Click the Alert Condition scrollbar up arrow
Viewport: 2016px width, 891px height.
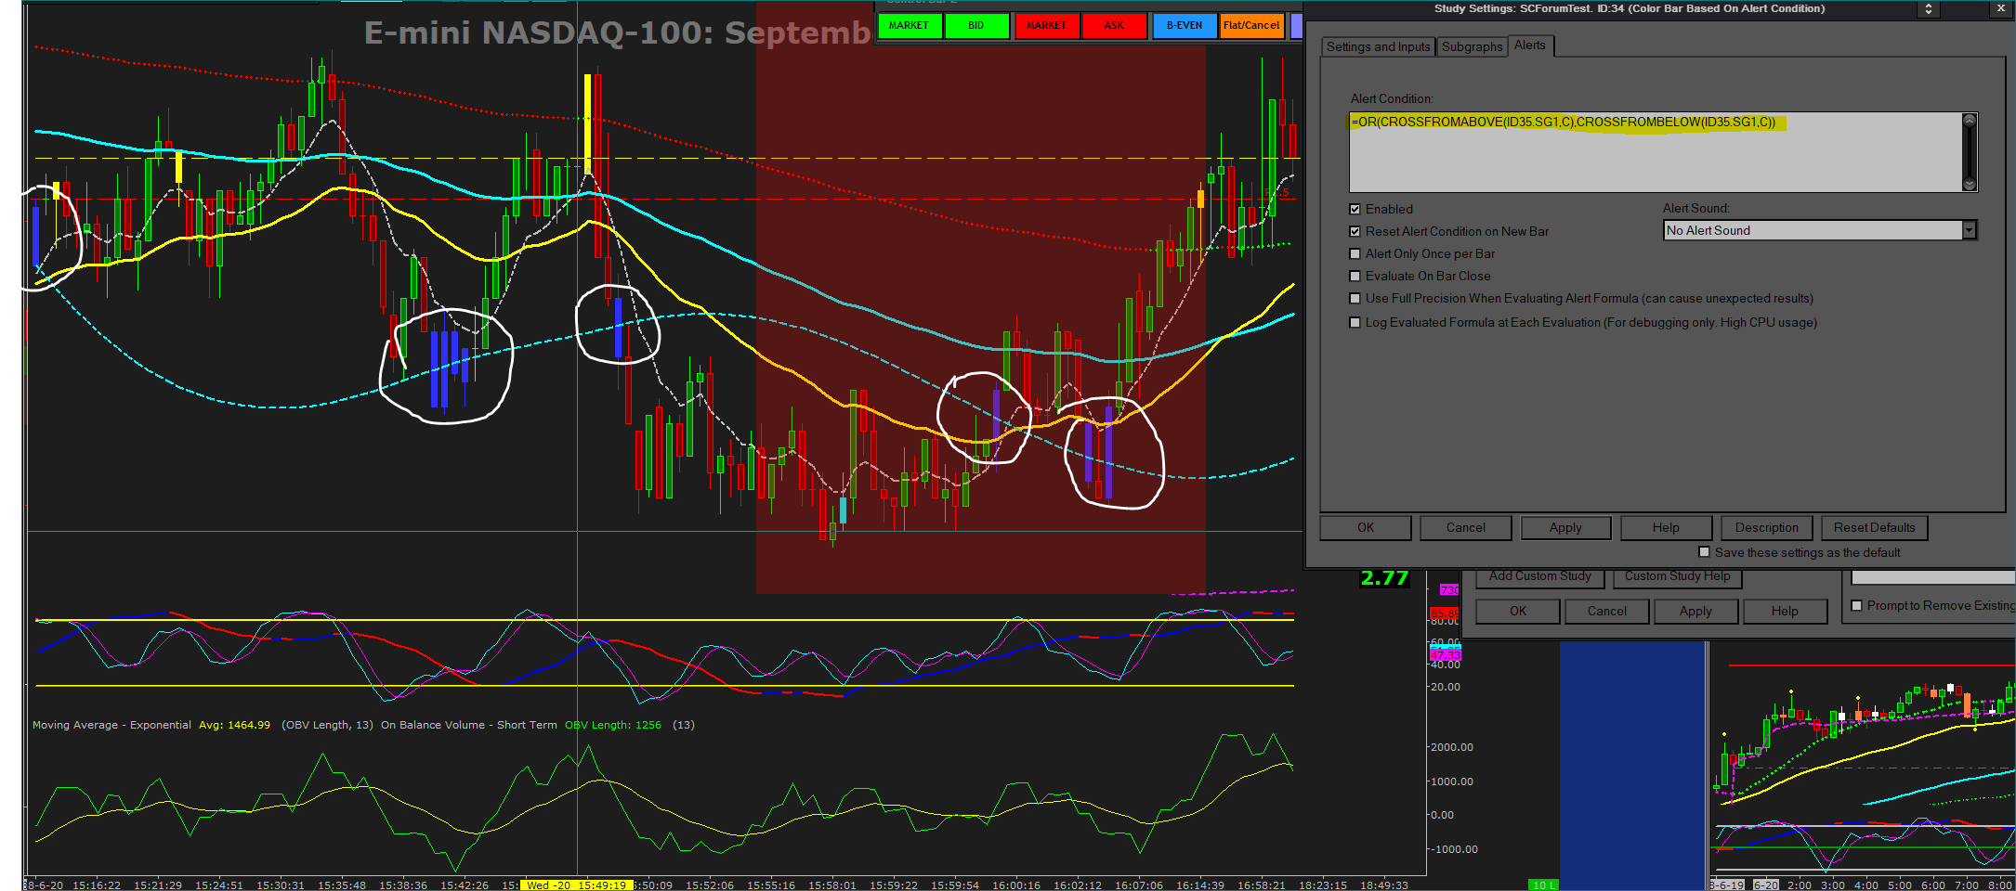[1970, 120]
